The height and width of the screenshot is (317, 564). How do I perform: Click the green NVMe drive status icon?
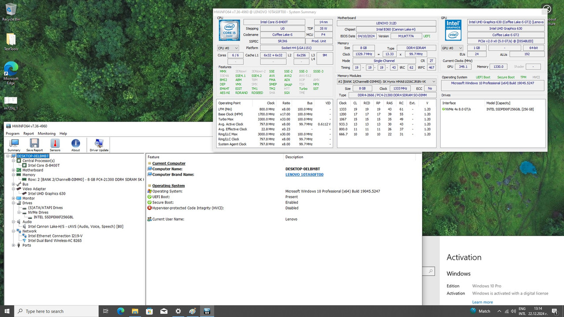pos(444,109)
